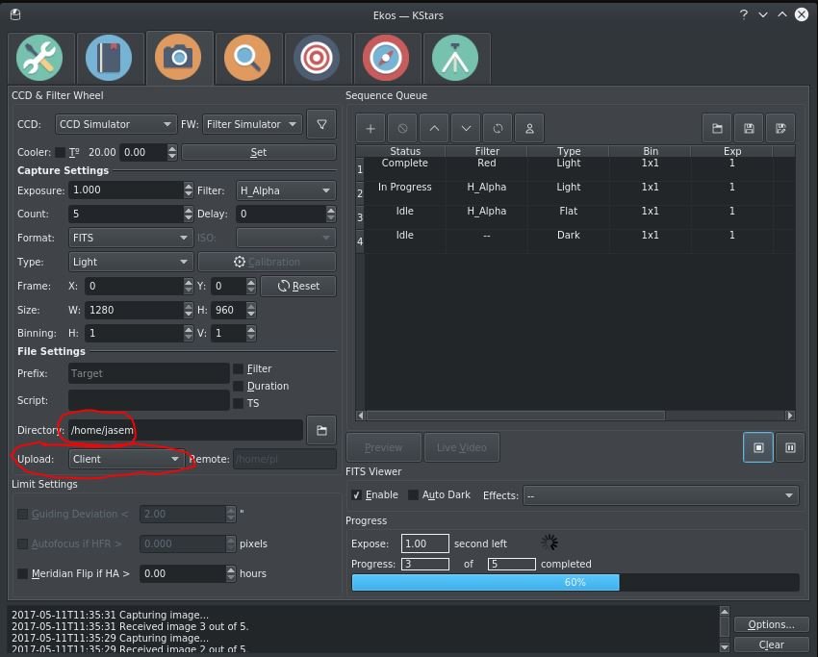
Task: Click the Preview button
Action: tap(383, 447)
